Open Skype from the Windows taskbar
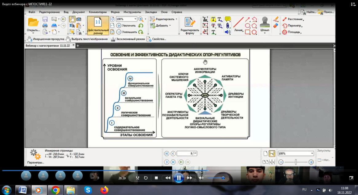Image resolution: width=358 pixels, height=195 pixels. point(88,190)
